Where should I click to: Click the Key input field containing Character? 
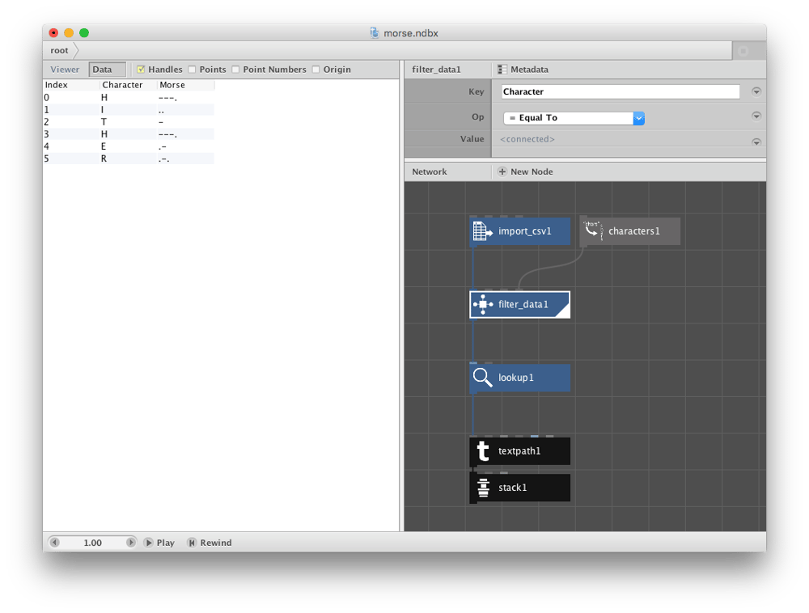[x=621, y=91]
